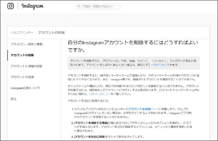Click the text アカウントを完全に削除するには:

click(88, 101)
